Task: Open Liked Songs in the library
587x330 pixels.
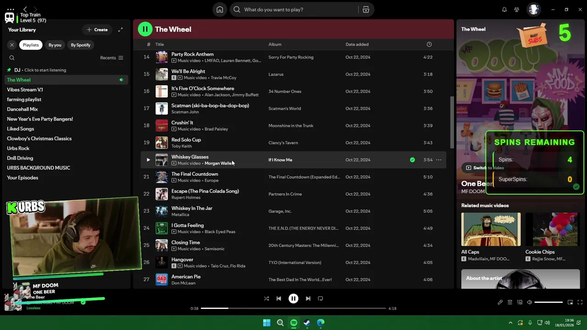Action: [x=66, y=129]
